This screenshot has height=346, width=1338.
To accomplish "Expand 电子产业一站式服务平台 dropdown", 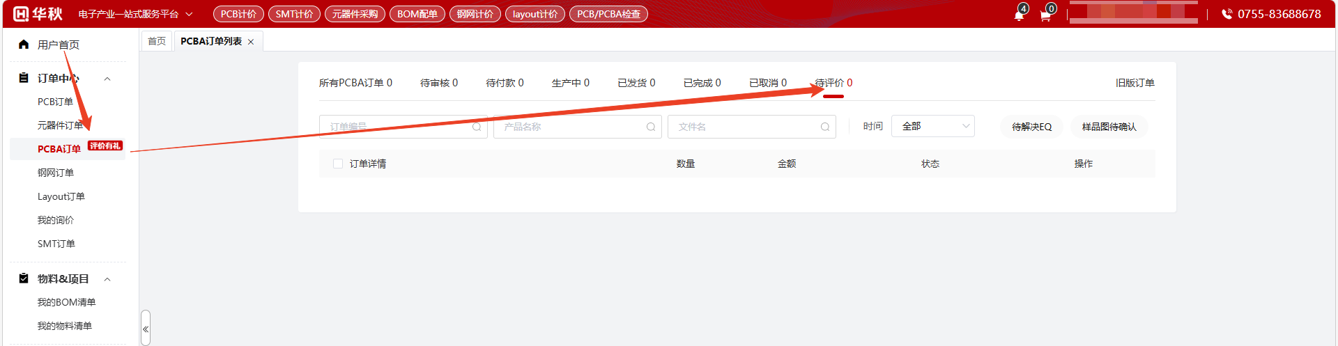I will 189,14.
